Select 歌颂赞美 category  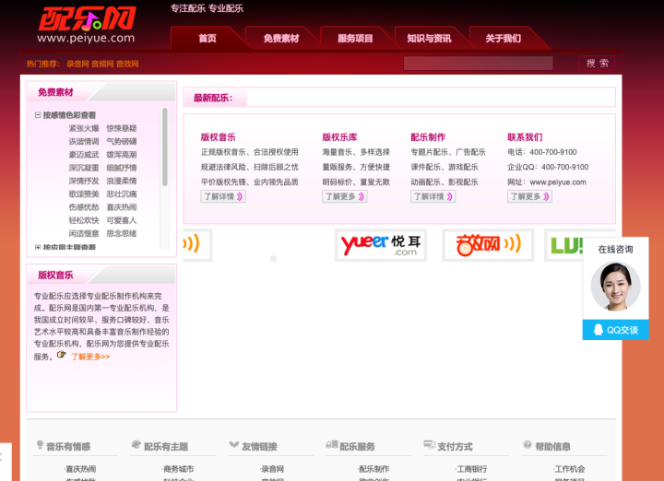(84, 194)
